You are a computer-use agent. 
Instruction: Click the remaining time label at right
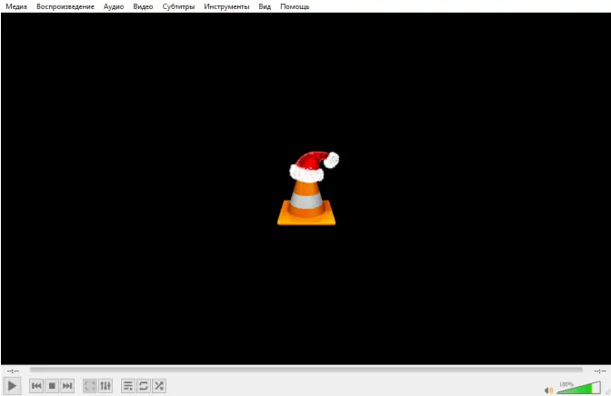pos(600,371)
